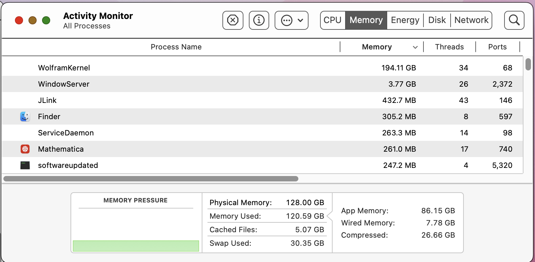
Task: Switch to the Network tab
Action: (471, 20)
